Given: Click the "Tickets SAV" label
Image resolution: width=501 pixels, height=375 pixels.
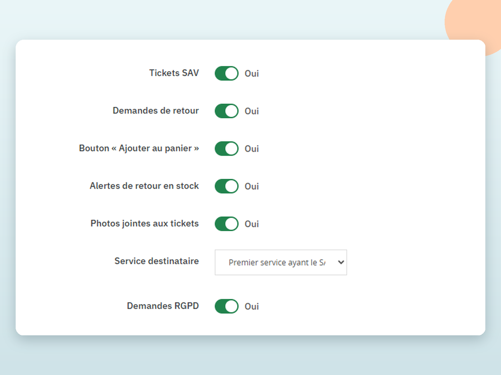Looking at the screenshot, I should coord(174,73).
